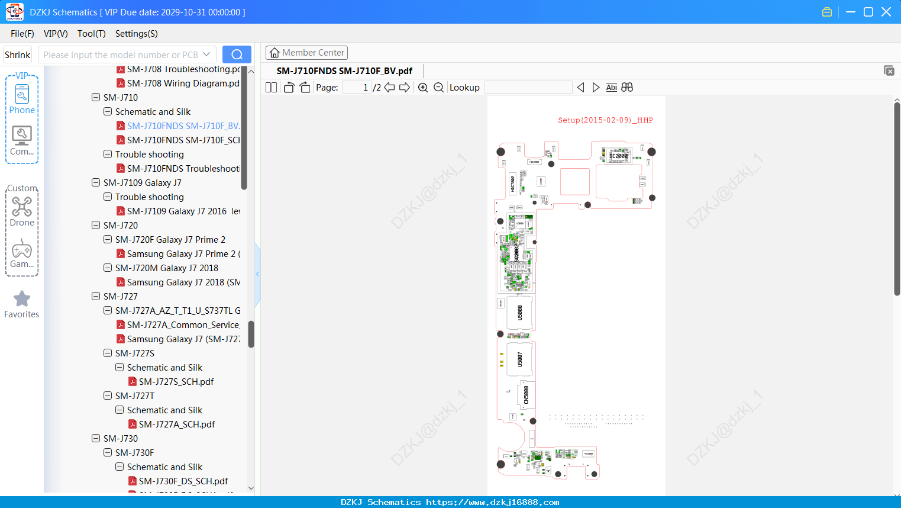The height and width of the screenshot is (508, 901).
Task: Select the SM-J710FNDS SM-J710F_BV.pdf tab
Action: pyautogui.click(x=345, y=71)
